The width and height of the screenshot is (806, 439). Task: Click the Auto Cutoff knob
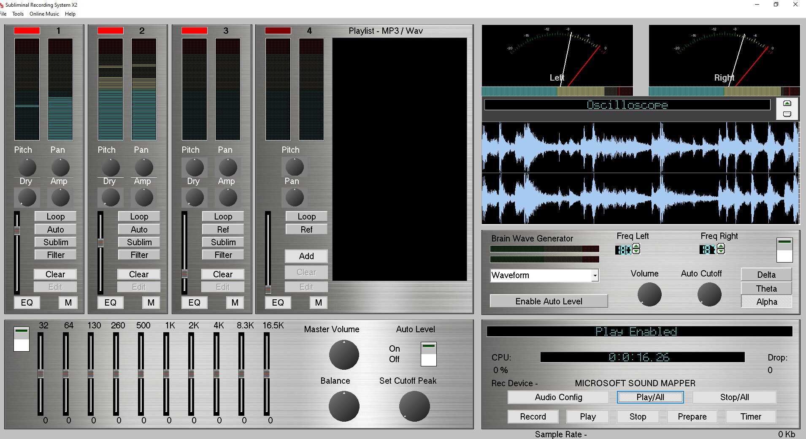tap(709, 294)
